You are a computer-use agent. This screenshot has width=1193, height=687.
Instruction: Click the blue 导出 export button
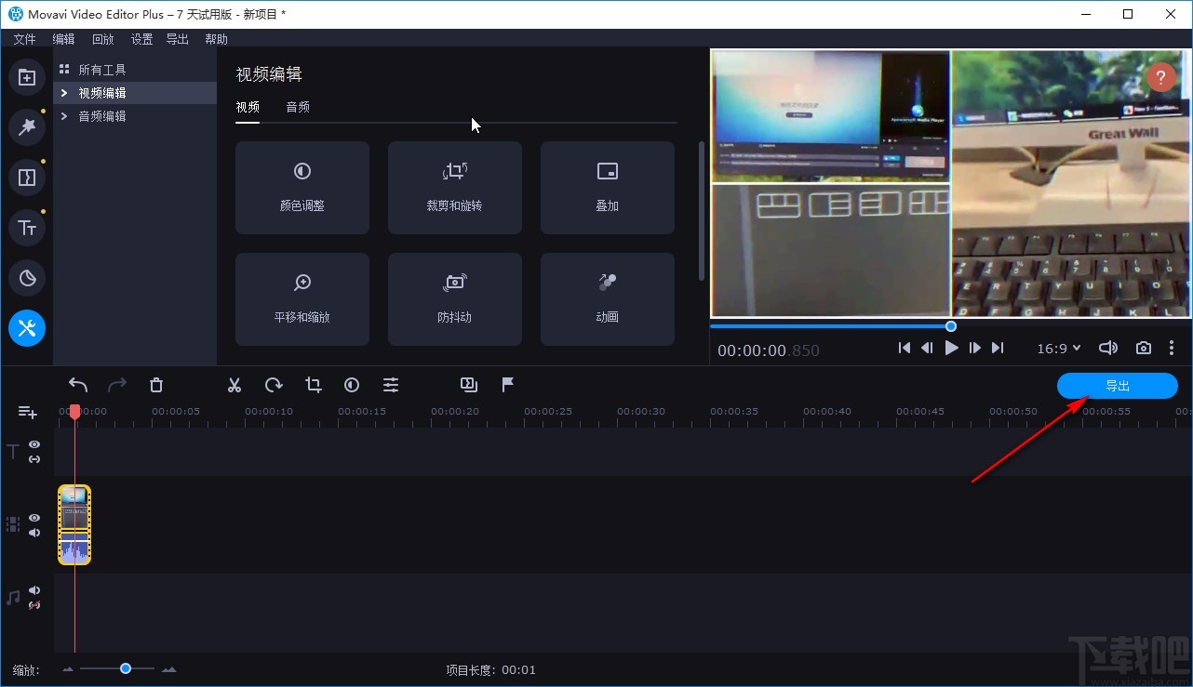pos(1118,386)
